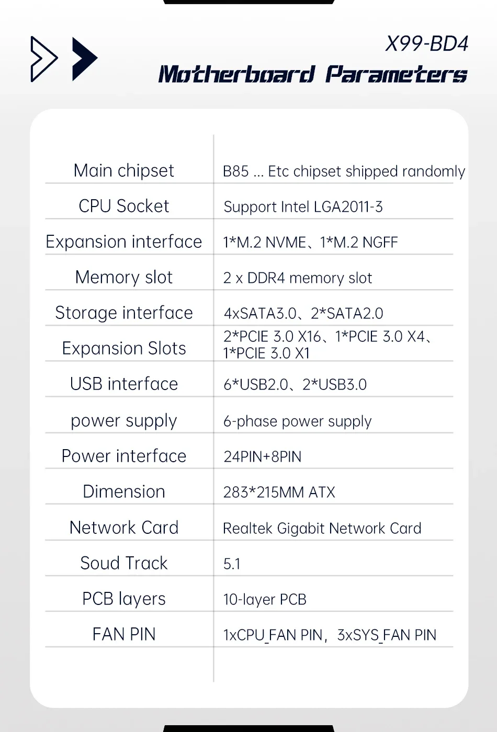Image resolution: width=497 pixels, height=732 pixels.
Task: Click the B85 chipset description text
Action: 344,171
